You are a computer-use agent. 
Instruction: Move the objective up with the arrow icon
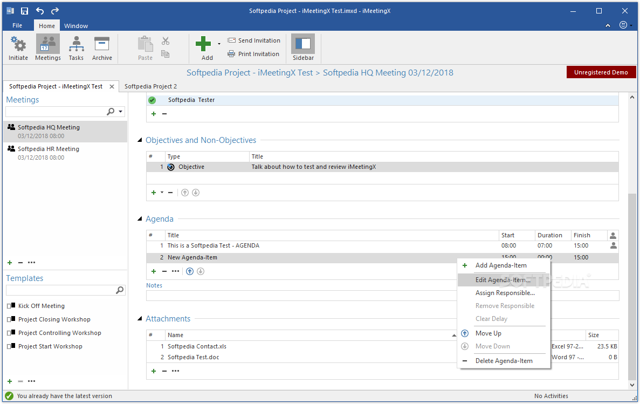coord(185,193)
